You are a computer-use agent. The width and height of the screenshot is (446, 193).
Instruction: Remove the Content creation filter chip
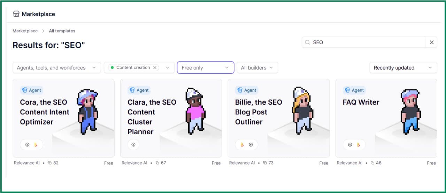[155, 67]
